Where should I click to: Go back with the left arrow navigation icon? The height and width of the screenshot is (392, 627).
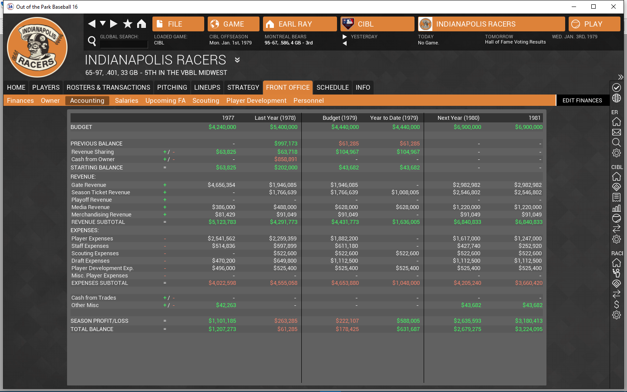click(x=91, y=24)
